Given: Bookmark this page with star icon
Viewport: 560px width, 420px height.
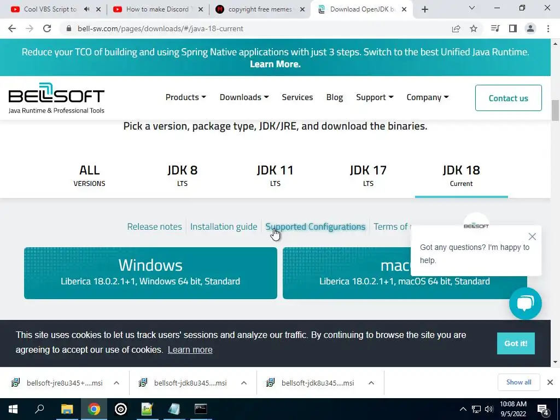Looking at the screenshot, I should [x=474, y=28].
